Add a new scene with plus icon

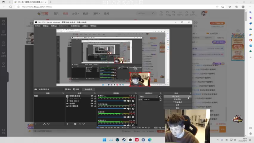36,124
